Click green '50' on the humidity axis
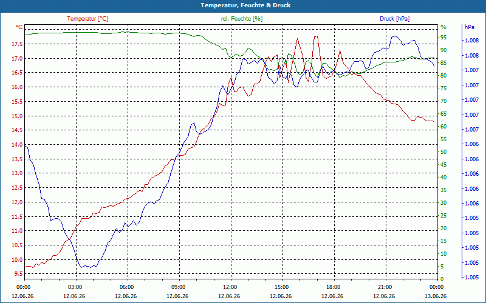The height and width of the screenshot is (303, 486). (443, 152)
